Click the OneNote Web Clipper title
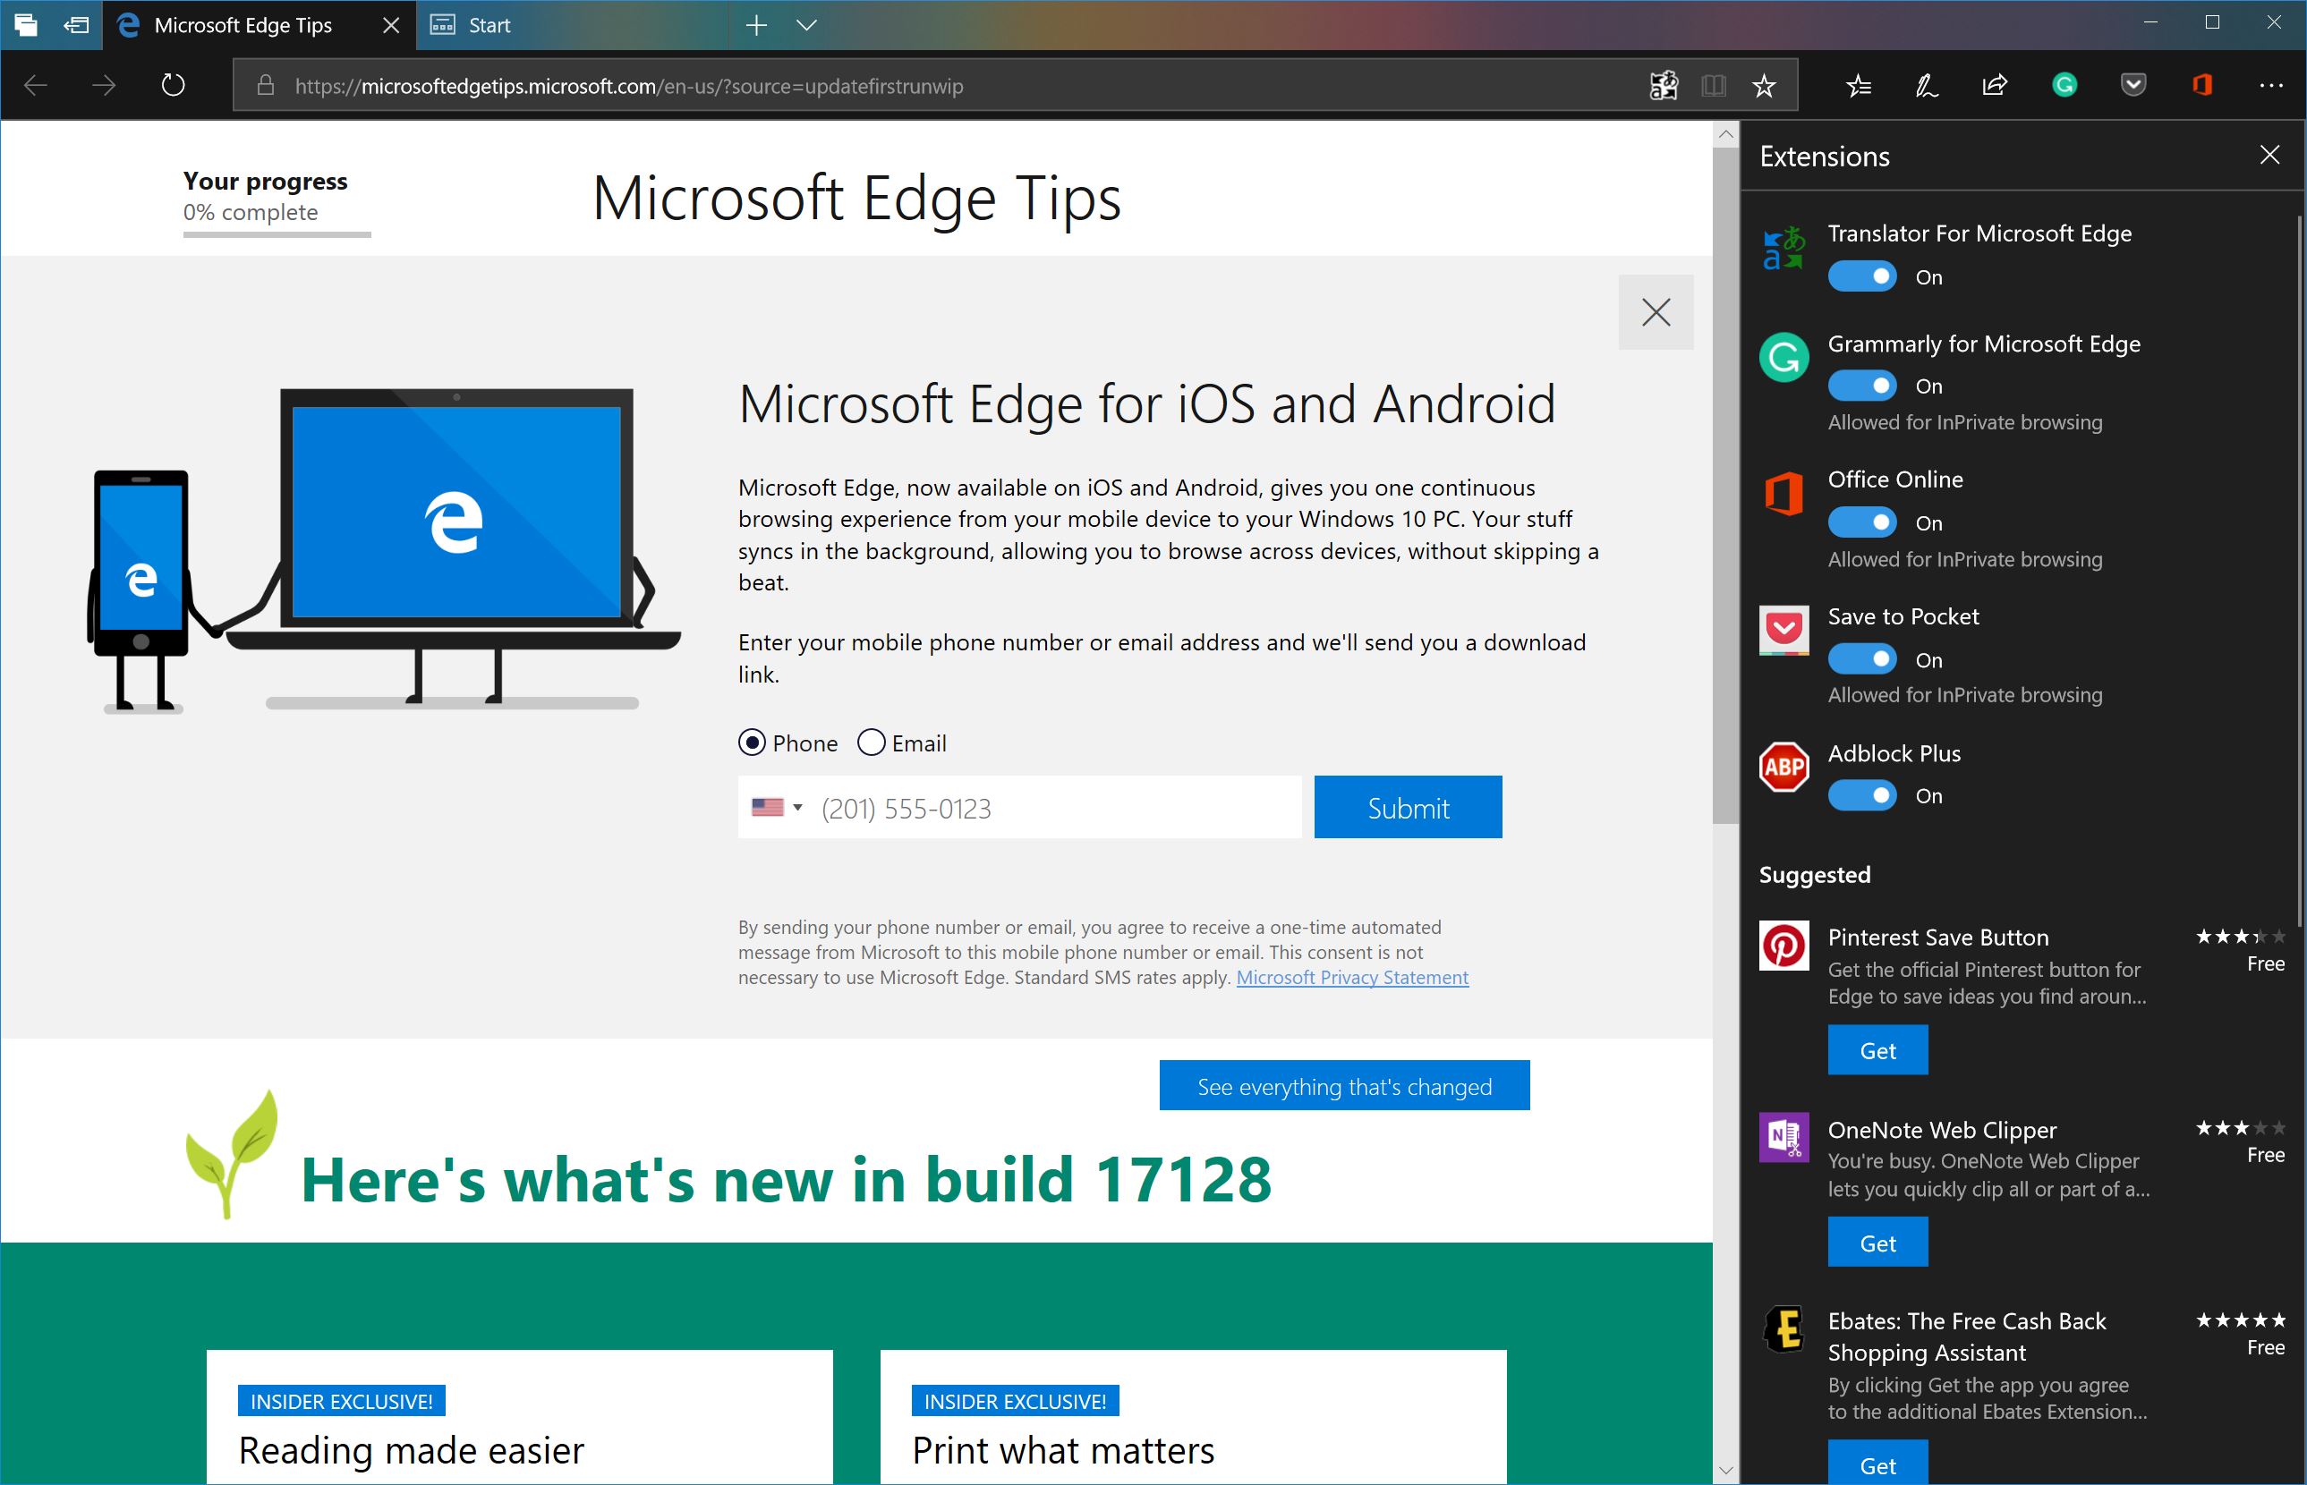 [1943, 1129]
